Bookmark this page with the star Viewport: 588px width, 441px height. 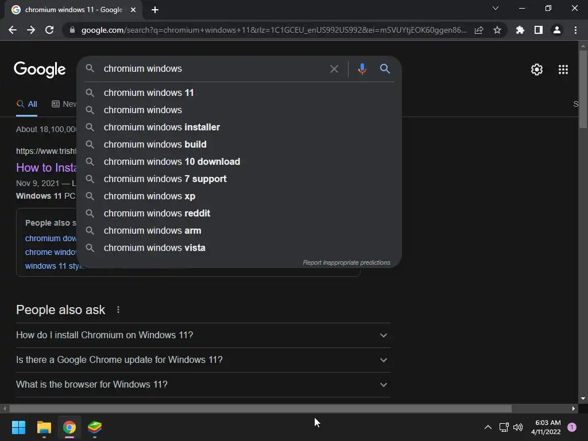[497, 30]
